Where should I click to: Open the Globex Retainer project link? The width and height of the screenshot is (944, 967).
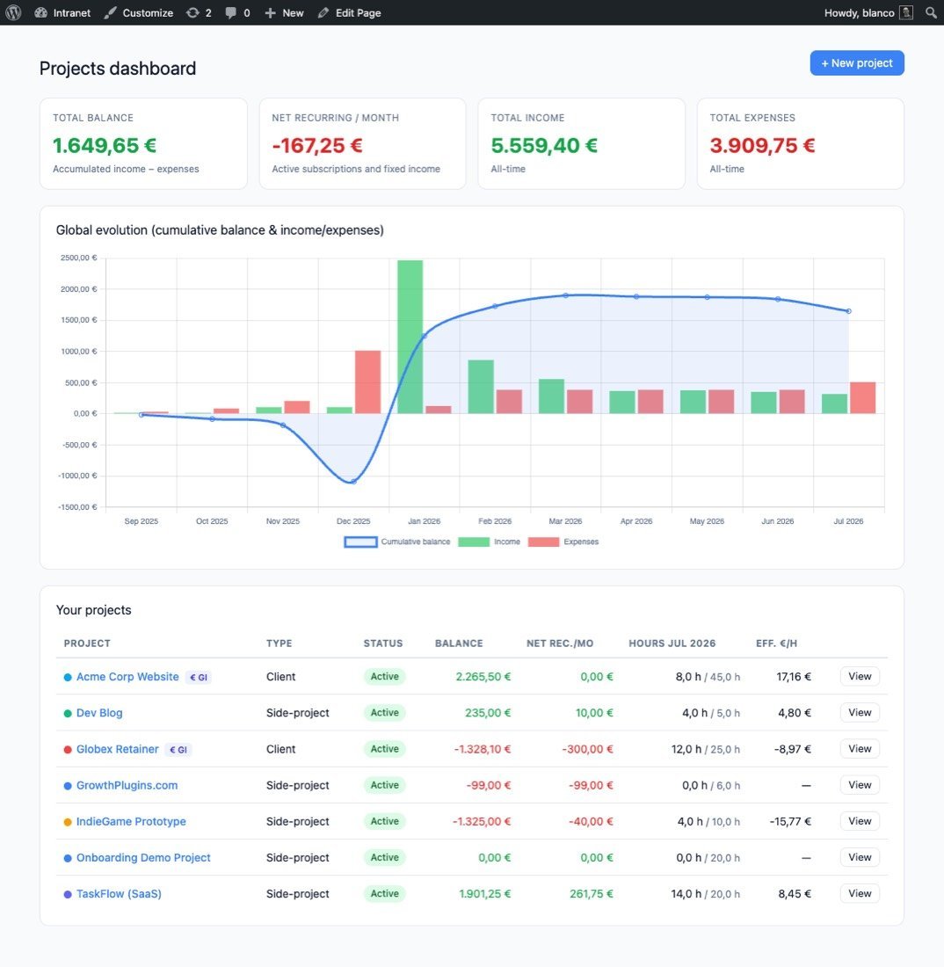pos(117,749)
